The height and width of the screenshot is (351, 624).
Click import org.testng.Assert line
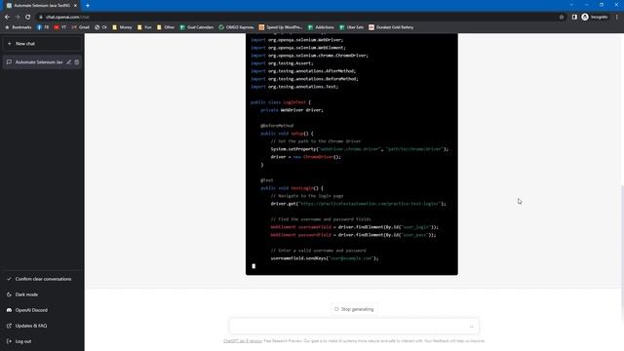pos(282,63)
